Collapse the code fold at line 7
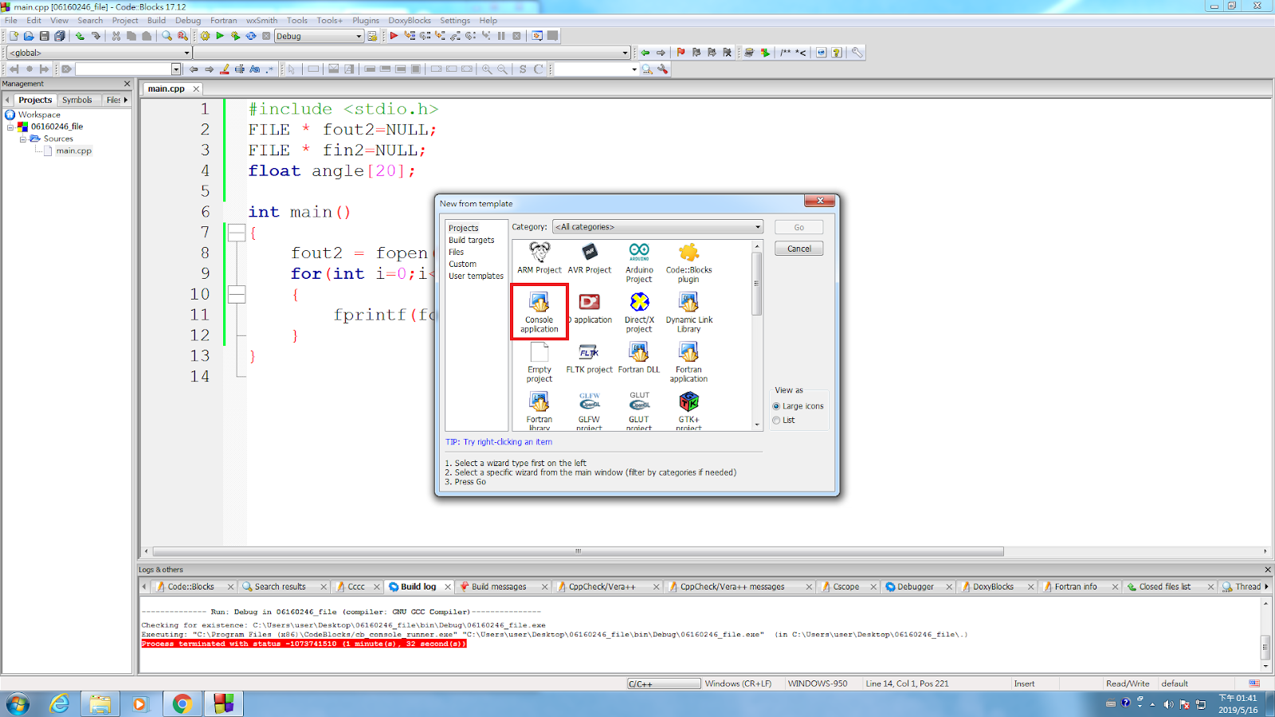Image resolution: width=1275 pixels, height=717 pixels. pos(237,233)
